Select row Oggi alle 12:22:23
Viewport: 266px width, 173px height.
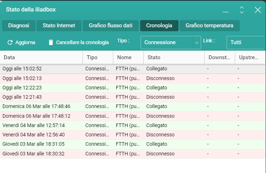pyautogui.click(x=133, y=88)
